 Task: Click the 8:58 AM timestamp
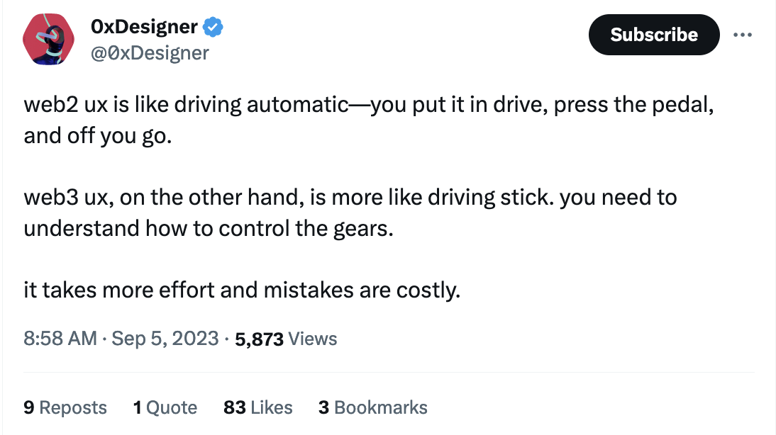tap(60, 338)
